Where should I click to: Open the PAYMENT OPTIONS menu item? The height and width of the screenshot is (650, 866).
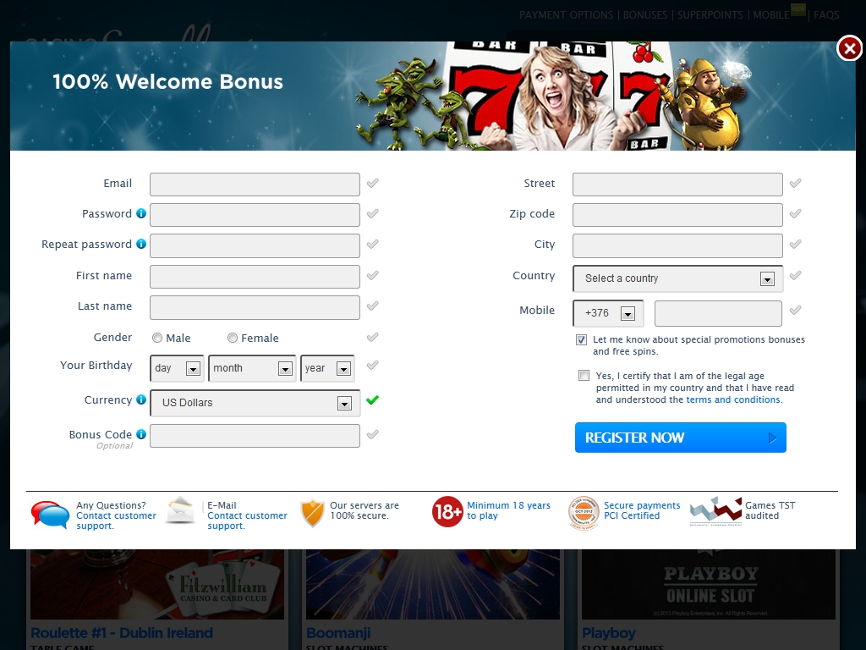pyautogui.click(x=566, y=15)
